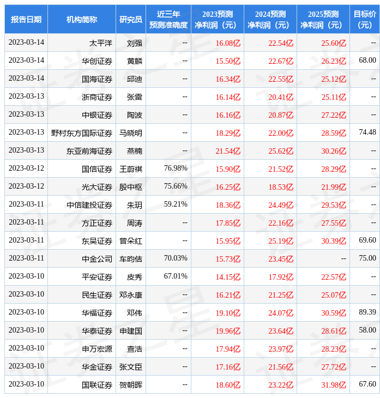
Task: Click researcher name 曾朵红
Action: pos(131,241)
